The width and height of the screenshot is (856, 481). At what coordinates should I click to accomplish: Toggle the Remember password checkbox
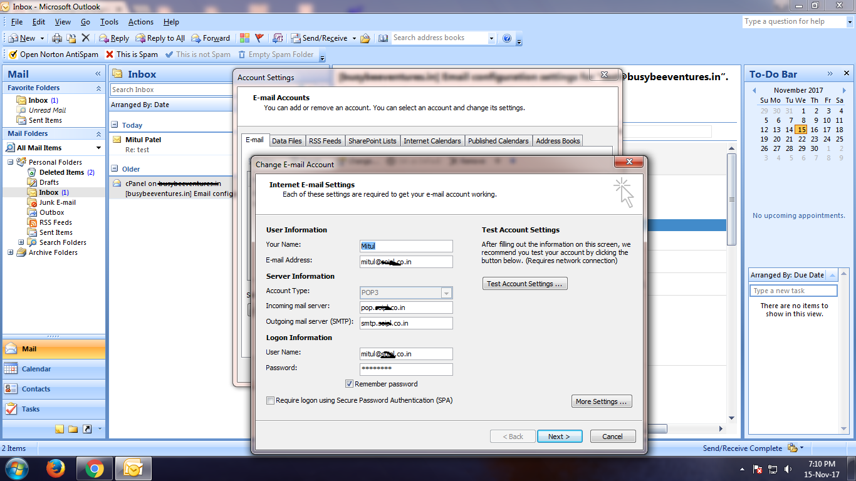coord(349,384)
